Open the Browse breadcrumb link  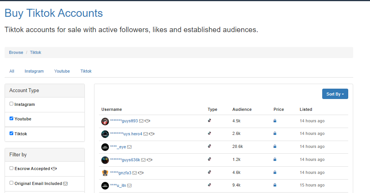pos(16,52)
